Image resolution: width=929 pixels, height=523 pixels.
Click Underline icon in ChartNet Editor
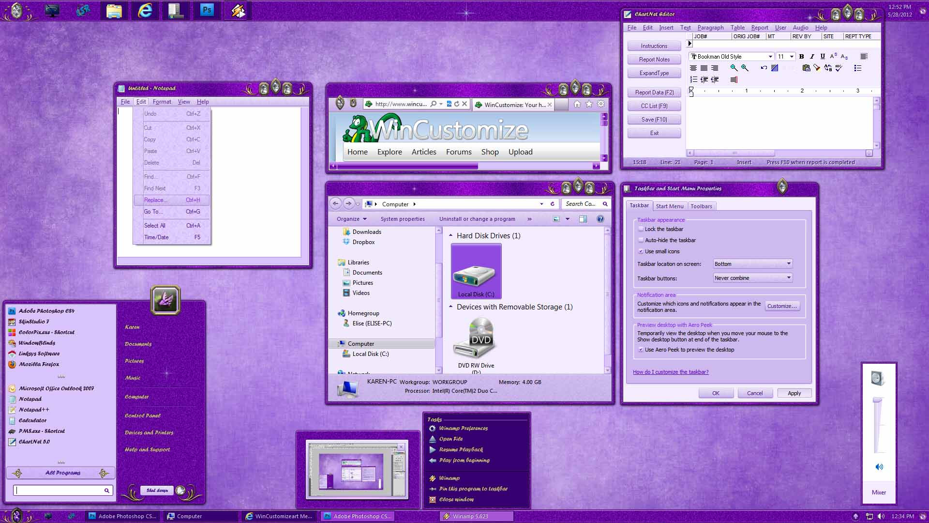point(823,57)
